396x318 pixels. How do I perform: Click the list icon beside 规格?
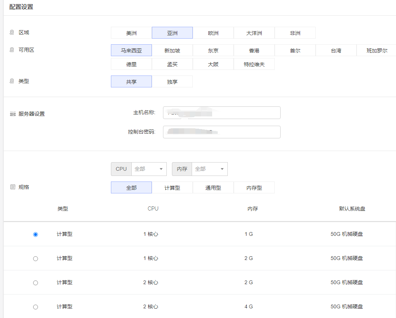click(x=13, y=187)
